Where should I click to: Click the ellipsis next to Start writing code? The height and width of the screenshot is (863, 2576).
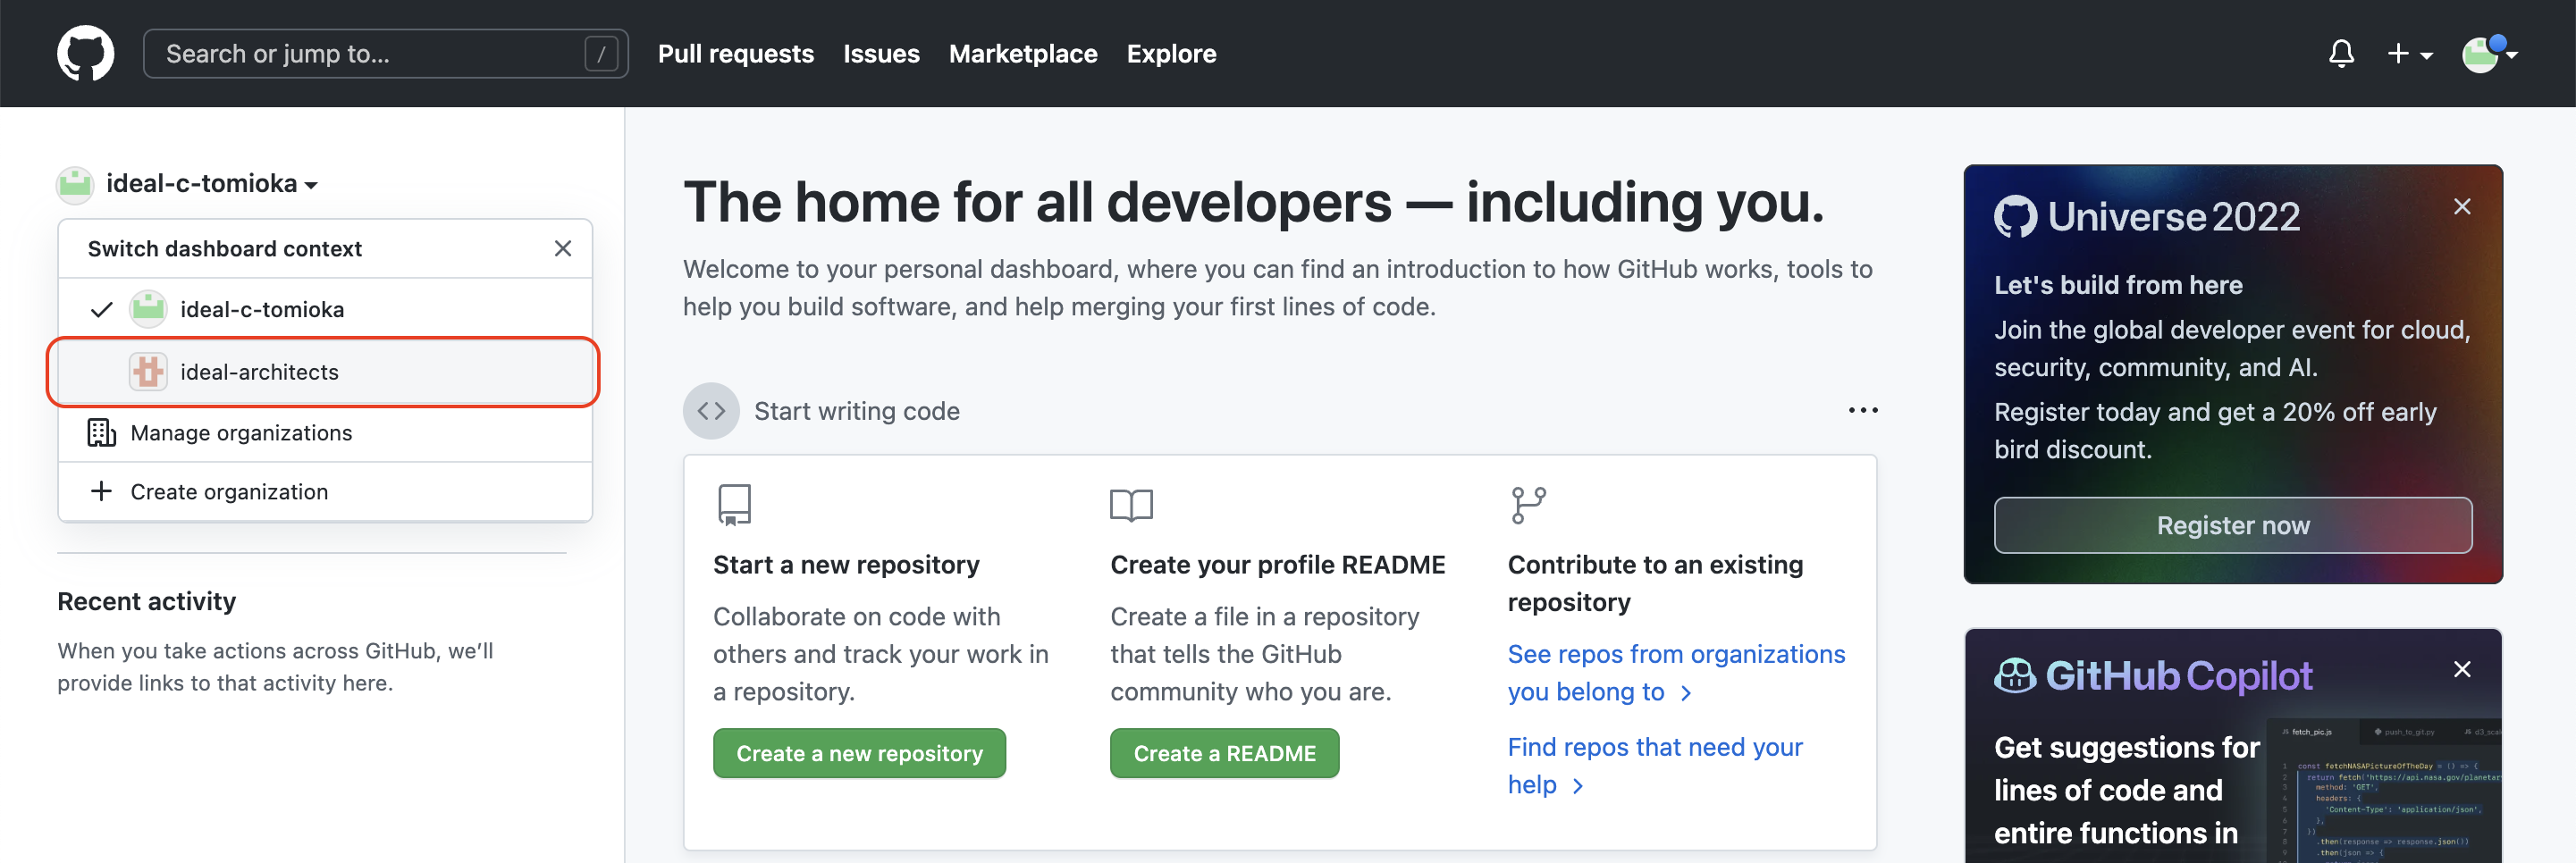click(1862, 410)
